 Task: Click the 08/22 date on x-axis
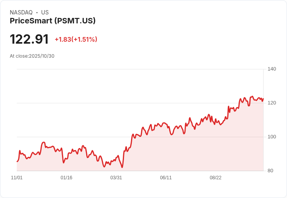point(215,178)
